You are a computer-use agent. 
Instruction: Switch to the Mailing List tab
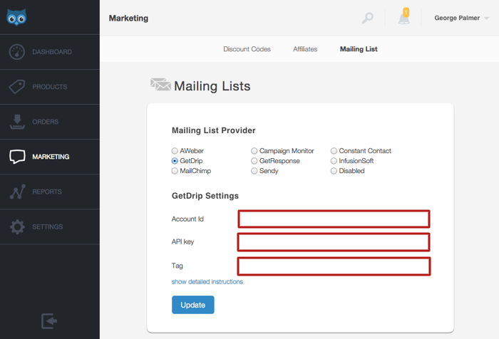[x=359, y=49]
